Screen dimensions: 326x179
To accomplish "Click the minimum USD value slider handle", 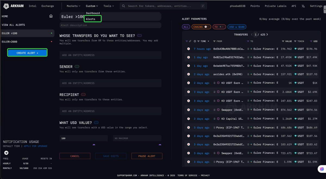I will tap(94, 145).
